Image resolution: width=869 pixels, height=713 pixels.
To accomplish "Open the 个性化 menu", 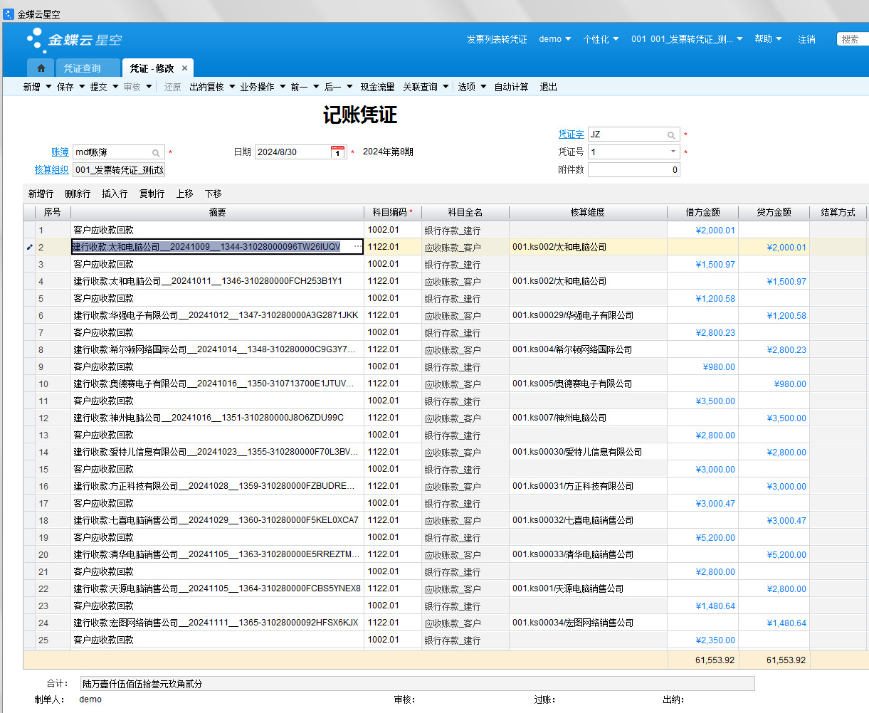I will (x=601, y=39).
